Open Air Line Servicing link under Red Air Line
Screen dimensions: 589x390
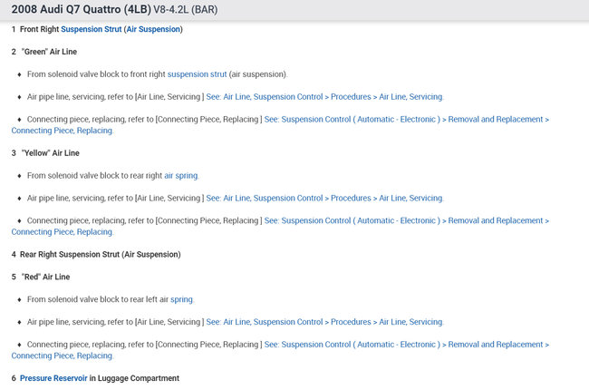pyautogui.click(x=324, y=321)
